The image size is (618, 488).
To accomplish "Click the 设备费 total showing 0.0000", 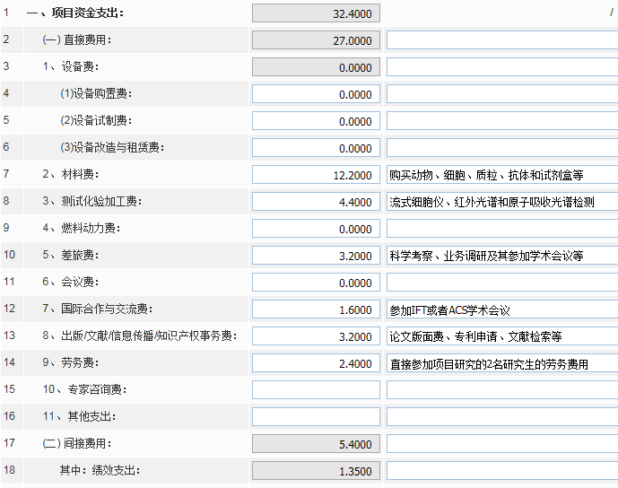I will click(316, 67).
